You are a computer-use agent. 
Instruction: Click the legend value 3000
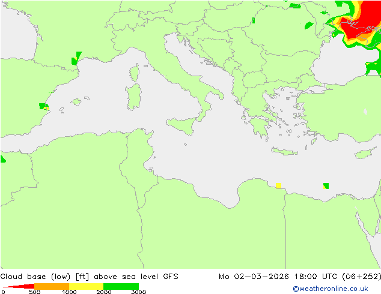(138, 292)
